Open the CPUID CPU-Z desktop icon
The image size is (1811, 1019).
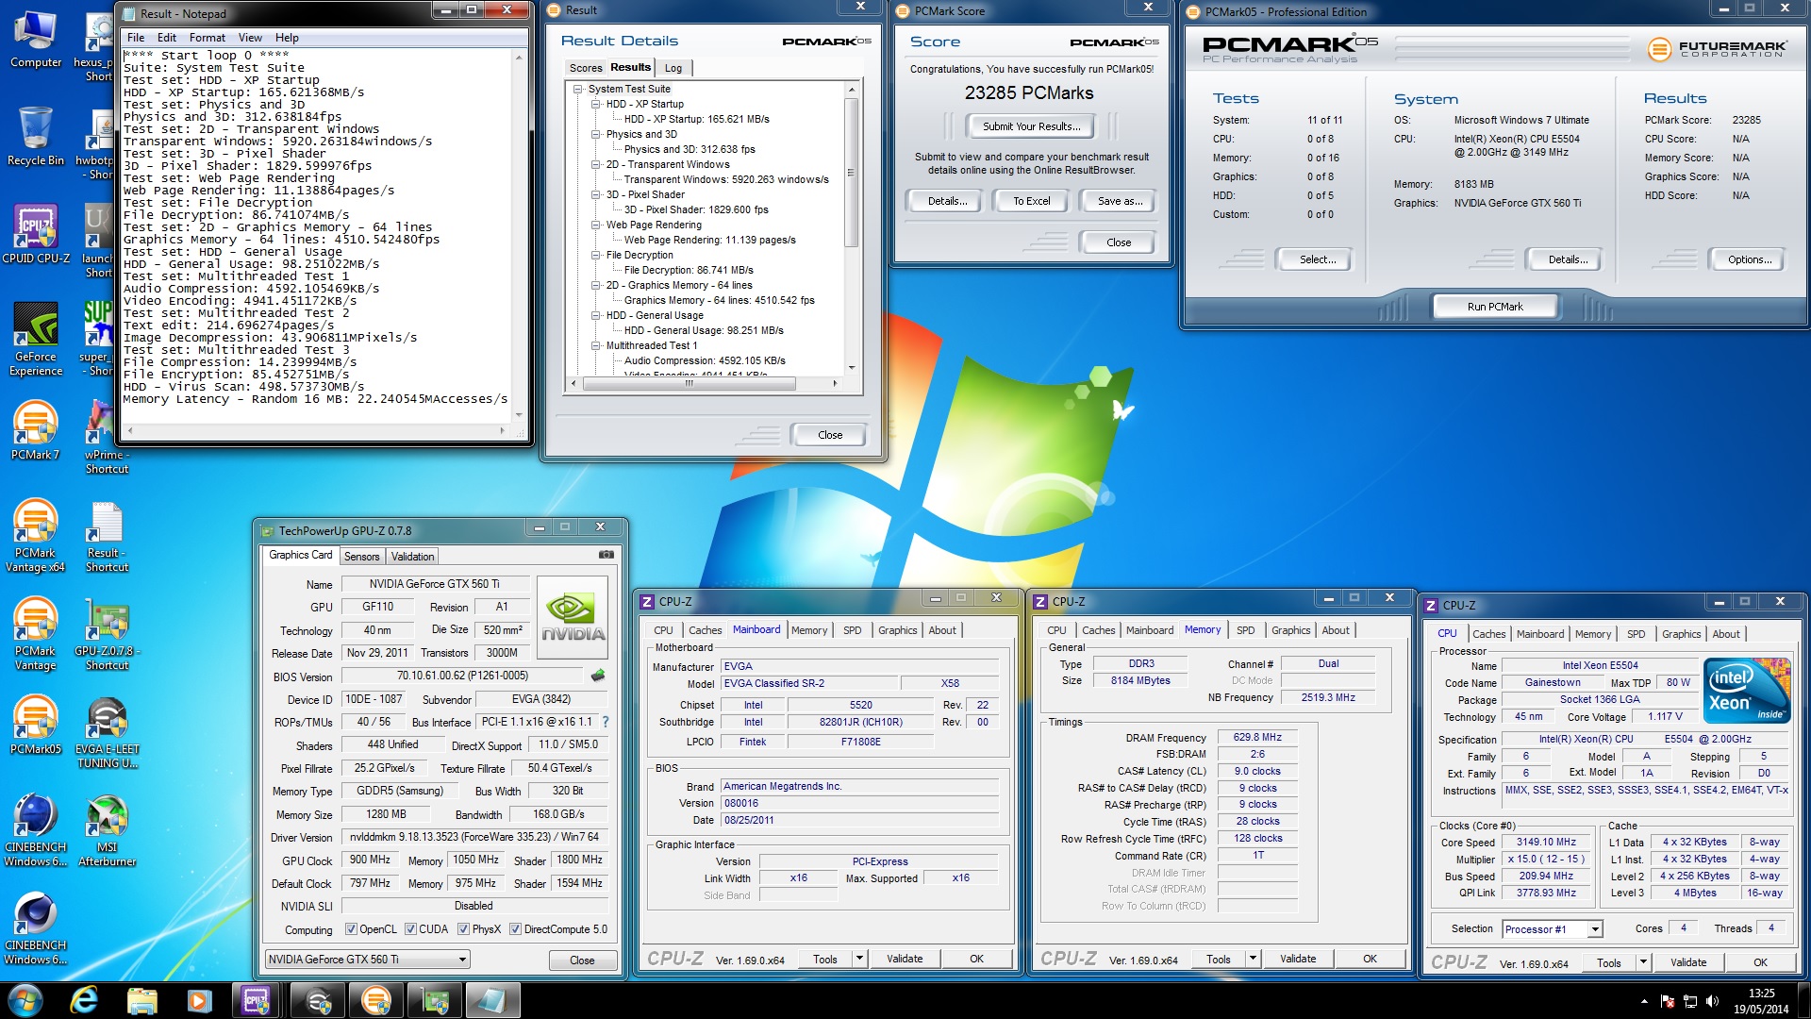point(36,235)
